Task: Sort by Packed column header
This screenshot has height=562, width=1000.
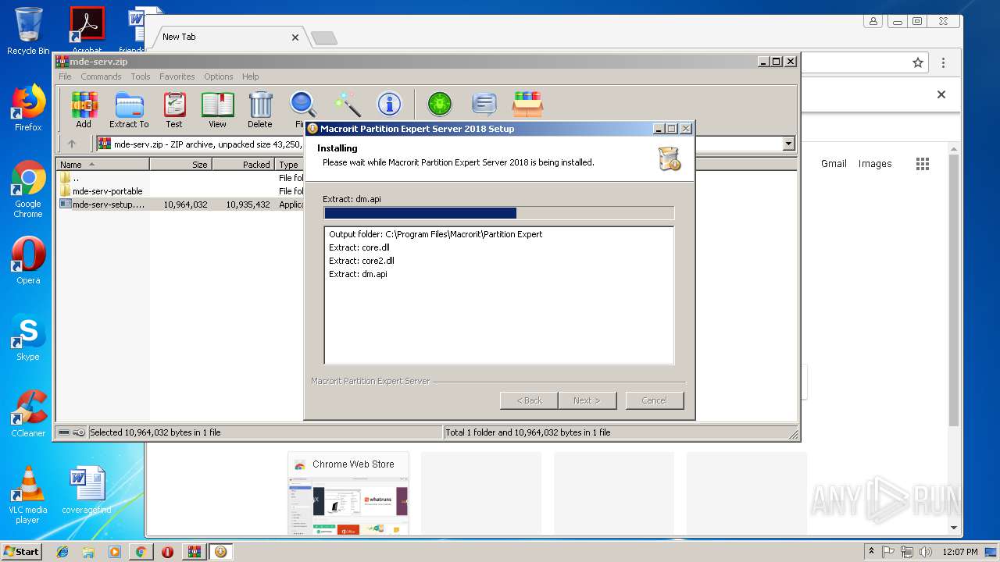Action: click(x=244, y=164)
